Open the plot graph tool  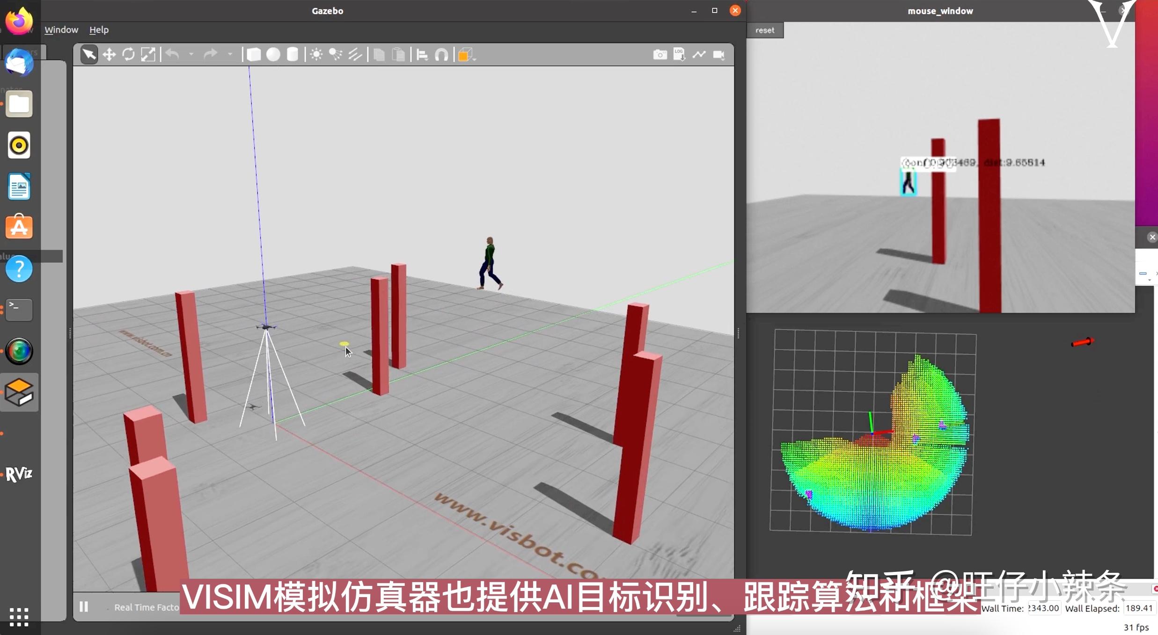click(699, 55)
